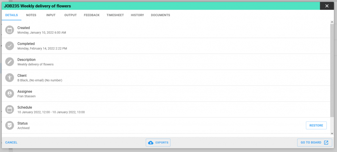
Task: Click the scrollbar down arrow
Action: (332, 133)
